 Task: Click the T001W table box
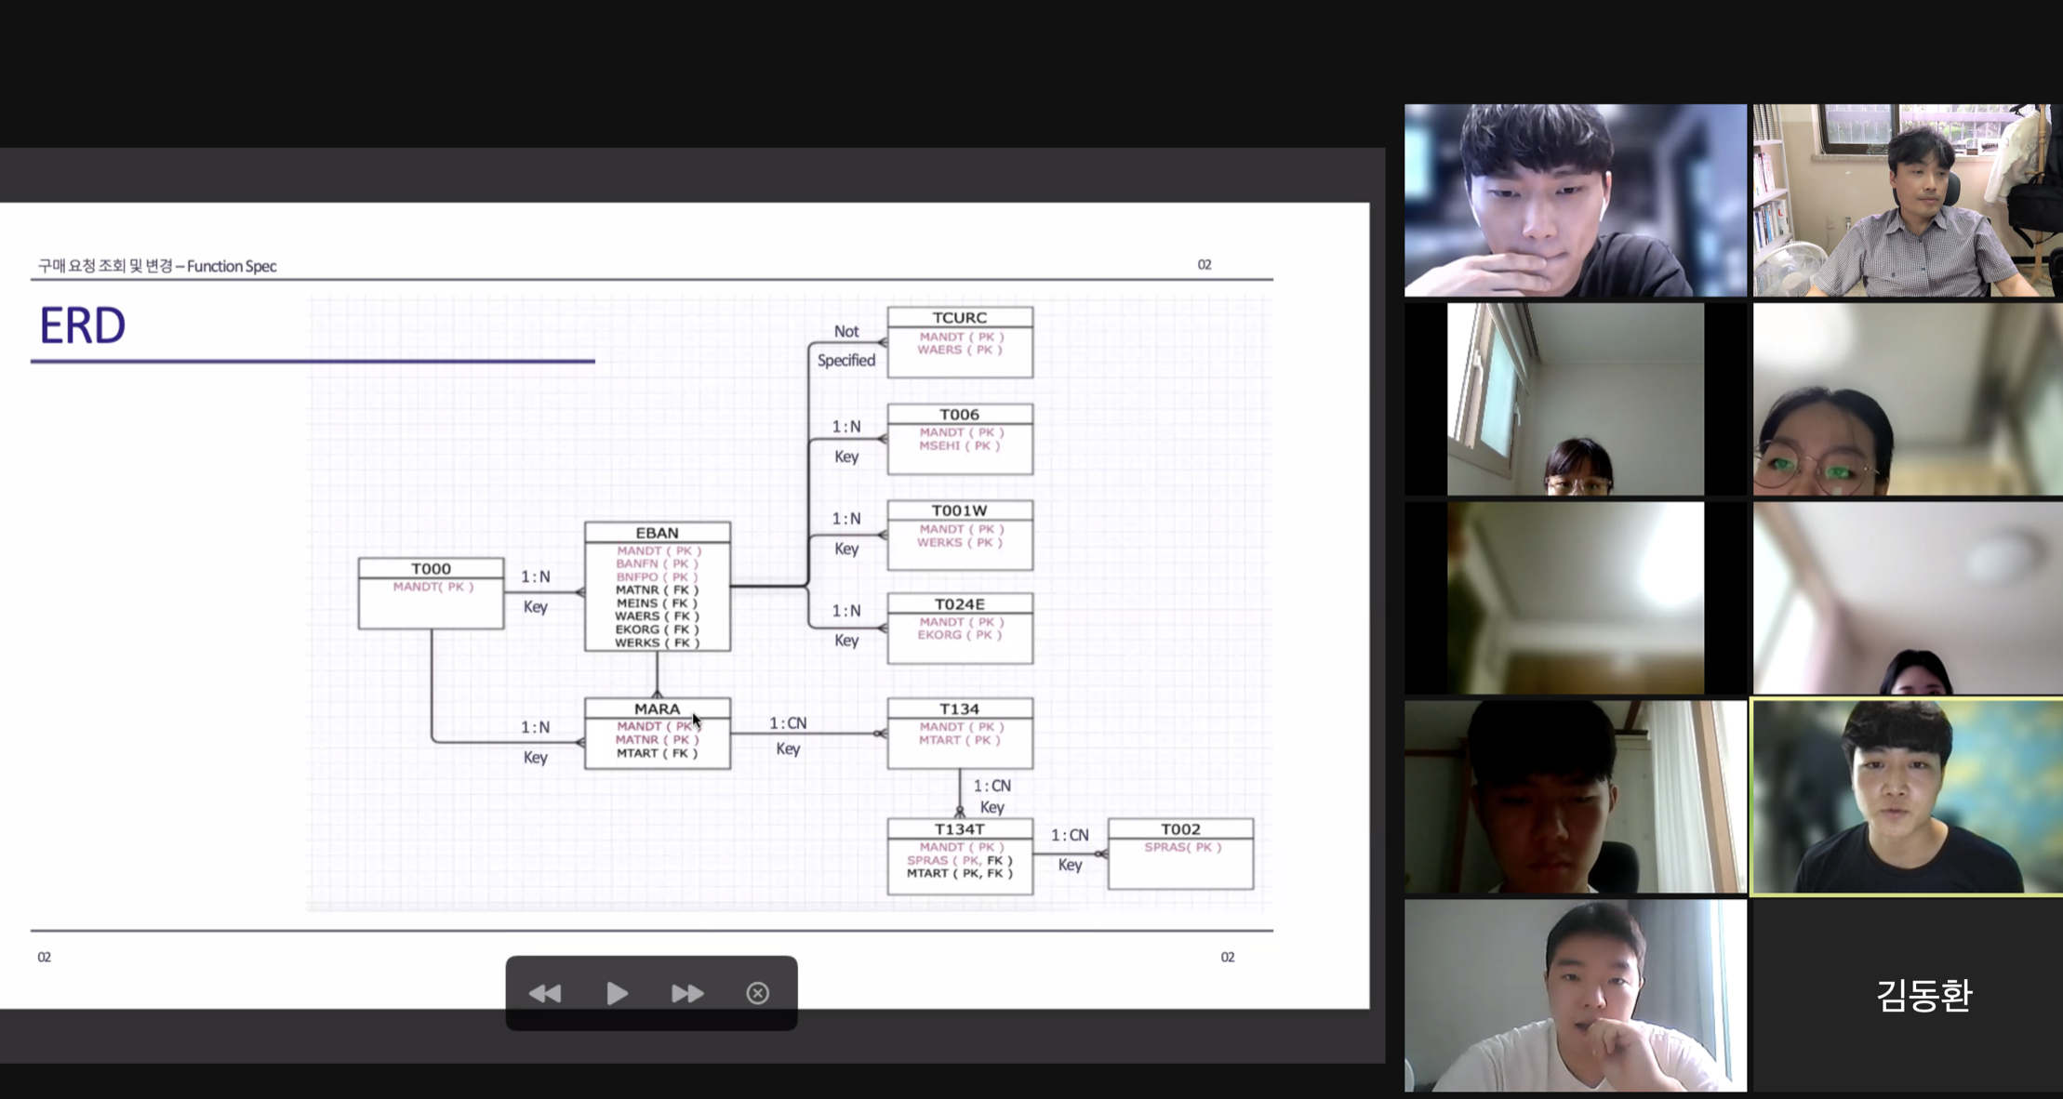(x=959, y=535)
